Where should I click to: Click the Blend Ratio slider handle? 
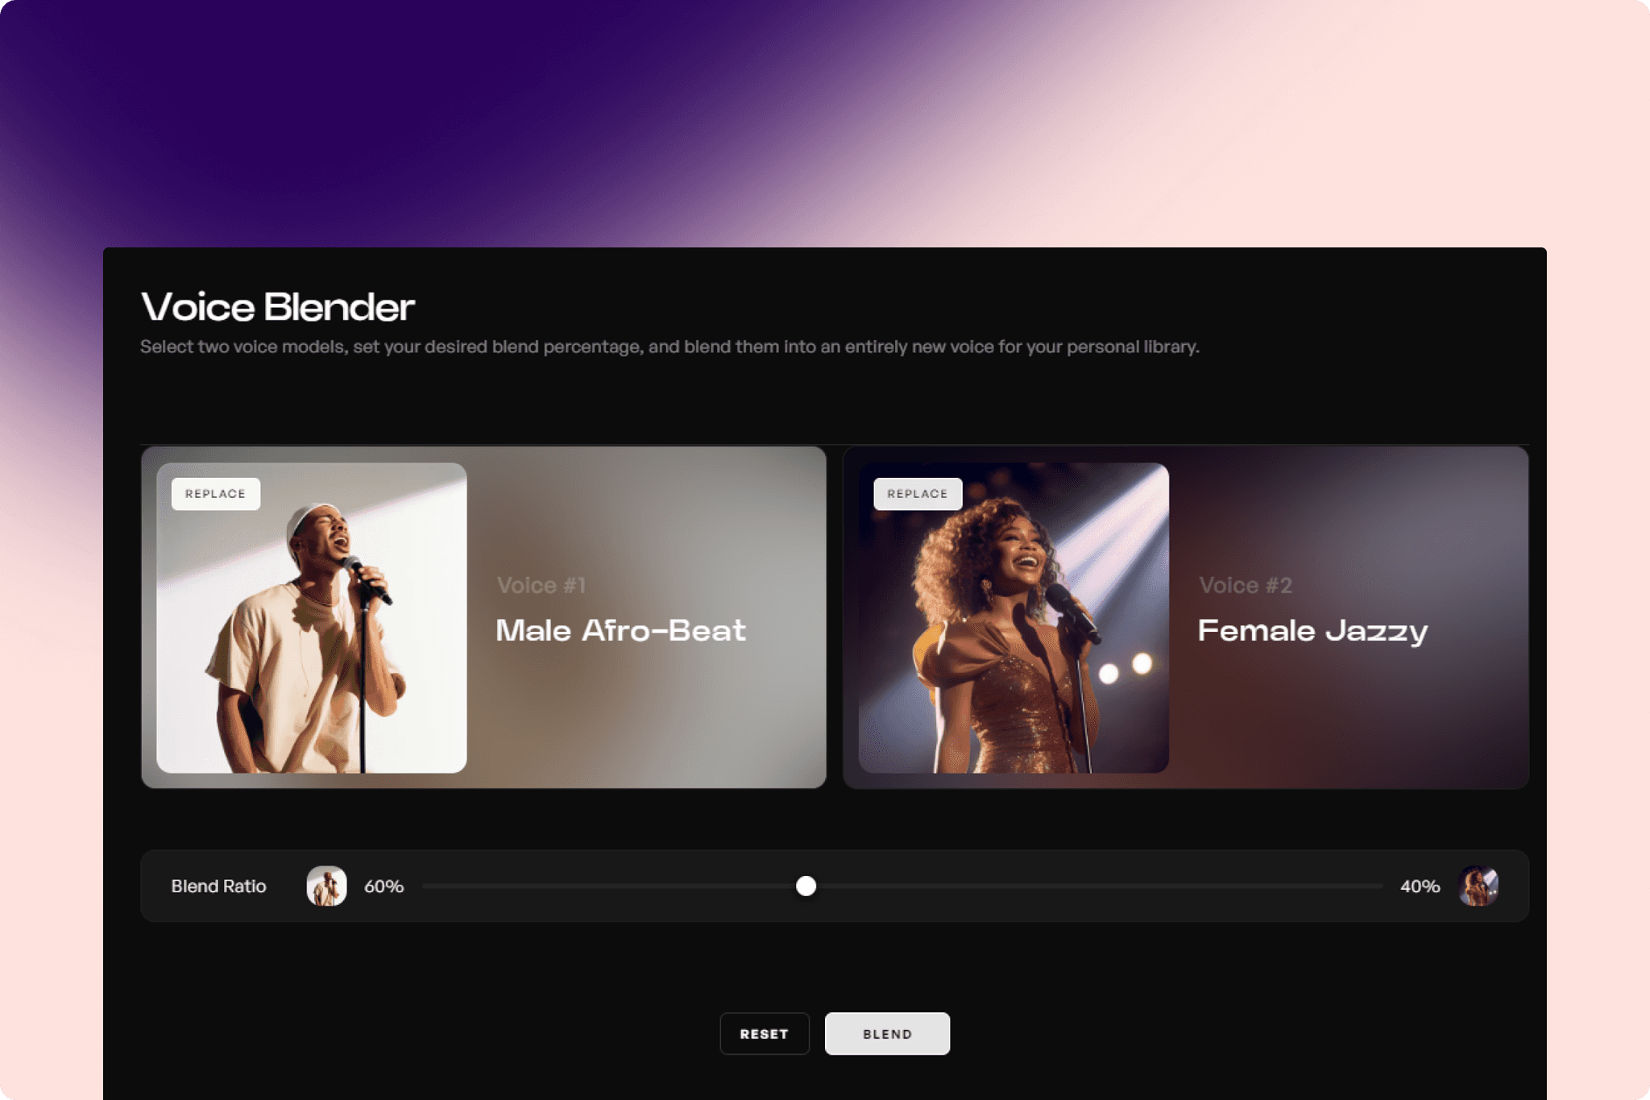tap(805, 886)
